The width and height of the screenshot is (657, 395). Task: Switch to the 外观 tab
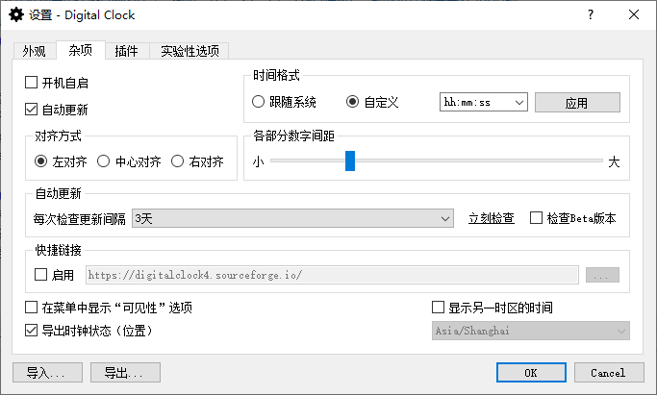(35, 51)
